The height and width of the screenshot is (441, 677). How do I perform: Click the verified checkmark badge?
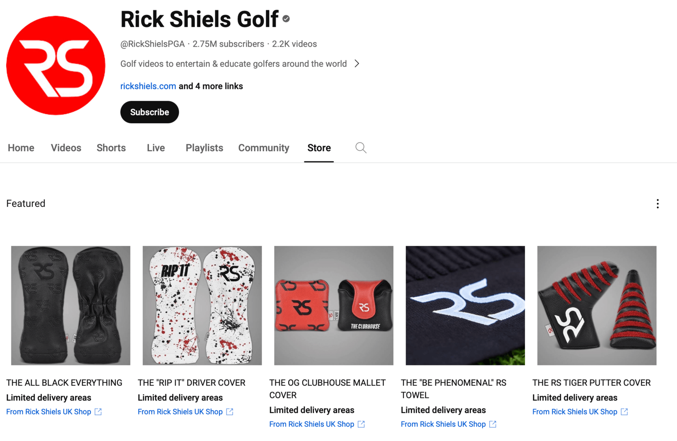tap(286, 19)
